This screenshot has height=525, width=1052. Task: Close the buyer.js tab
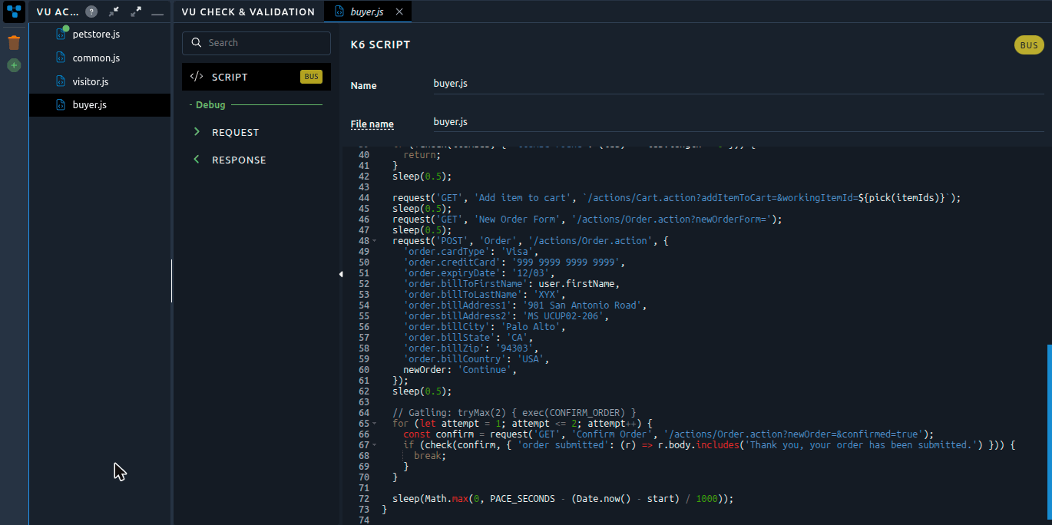point(399,12)
